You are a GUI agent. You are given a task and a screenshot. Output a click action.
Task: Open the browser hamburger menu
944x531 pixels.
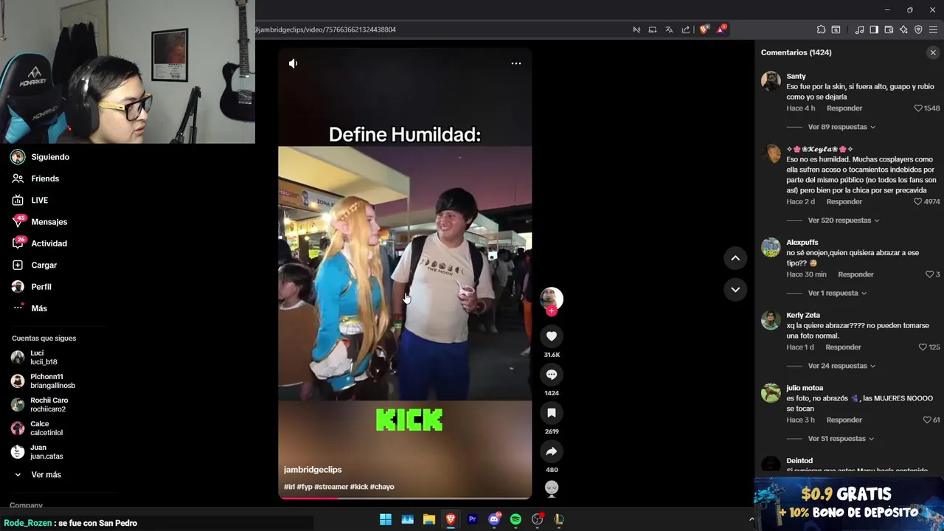[934, 29]
